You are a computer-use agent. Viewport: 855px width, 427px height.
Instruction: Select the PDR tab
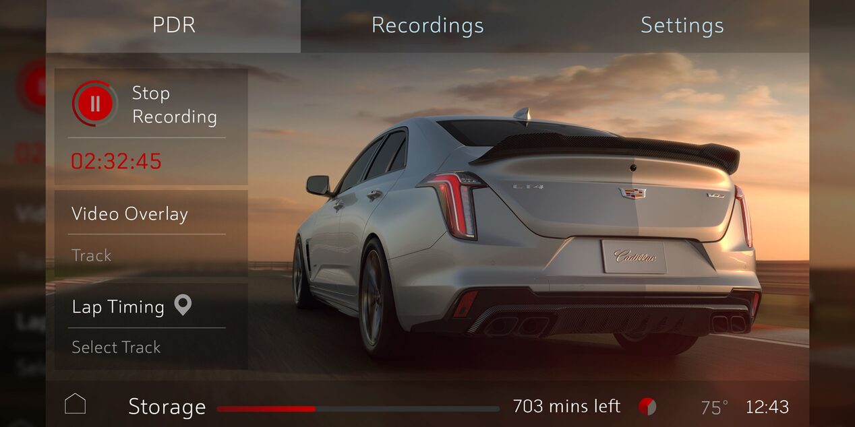(x=173, y=26)
